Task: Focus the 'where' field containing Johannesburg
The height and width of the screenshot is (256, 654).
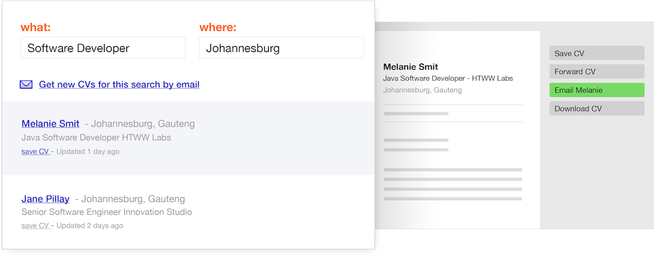Action: click(281, 47)
